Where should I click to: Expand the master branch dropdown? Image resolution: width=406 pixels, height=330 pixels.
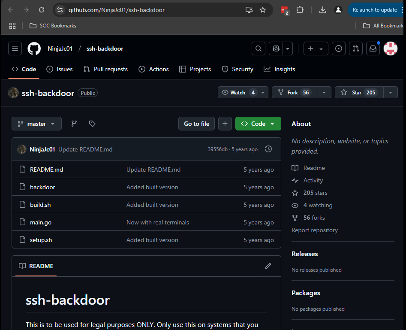pyautogui.click(x=36, y=124)
